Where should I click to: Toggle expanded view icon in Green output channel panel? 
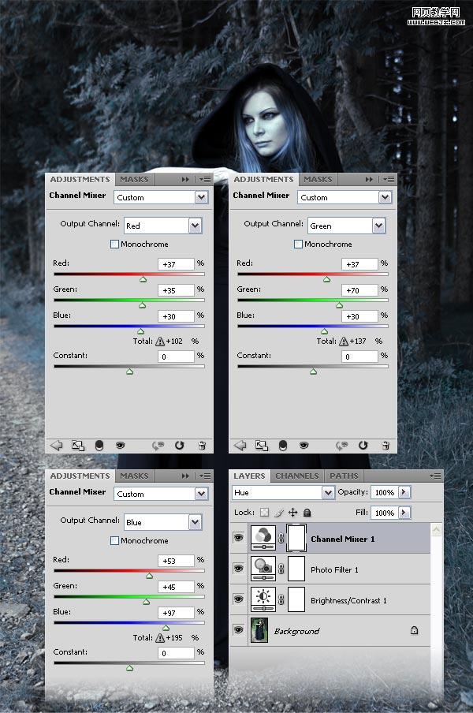point(262,446)
